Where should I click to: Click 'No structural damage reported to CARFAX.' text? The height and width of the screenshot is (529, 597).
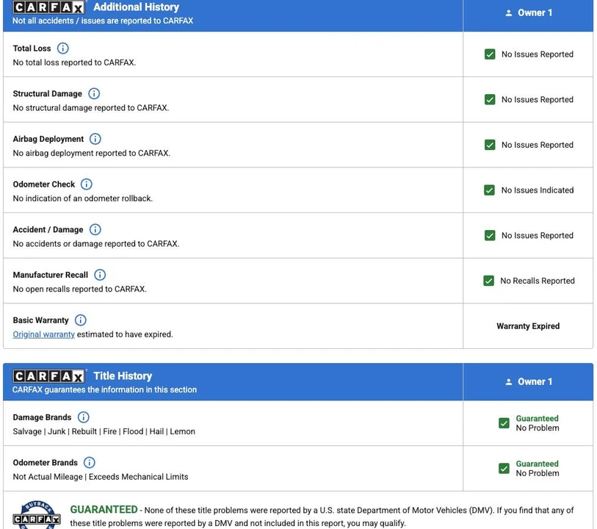pos(91,108)
